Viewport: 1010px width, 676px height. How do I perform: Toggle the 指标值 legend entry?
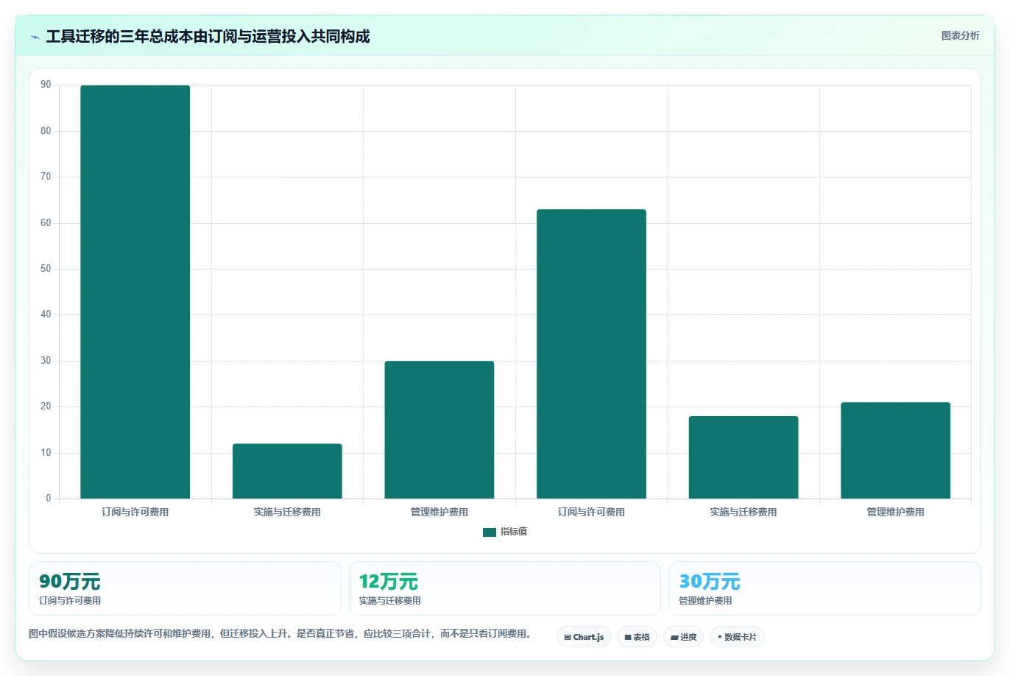point(505,532)
